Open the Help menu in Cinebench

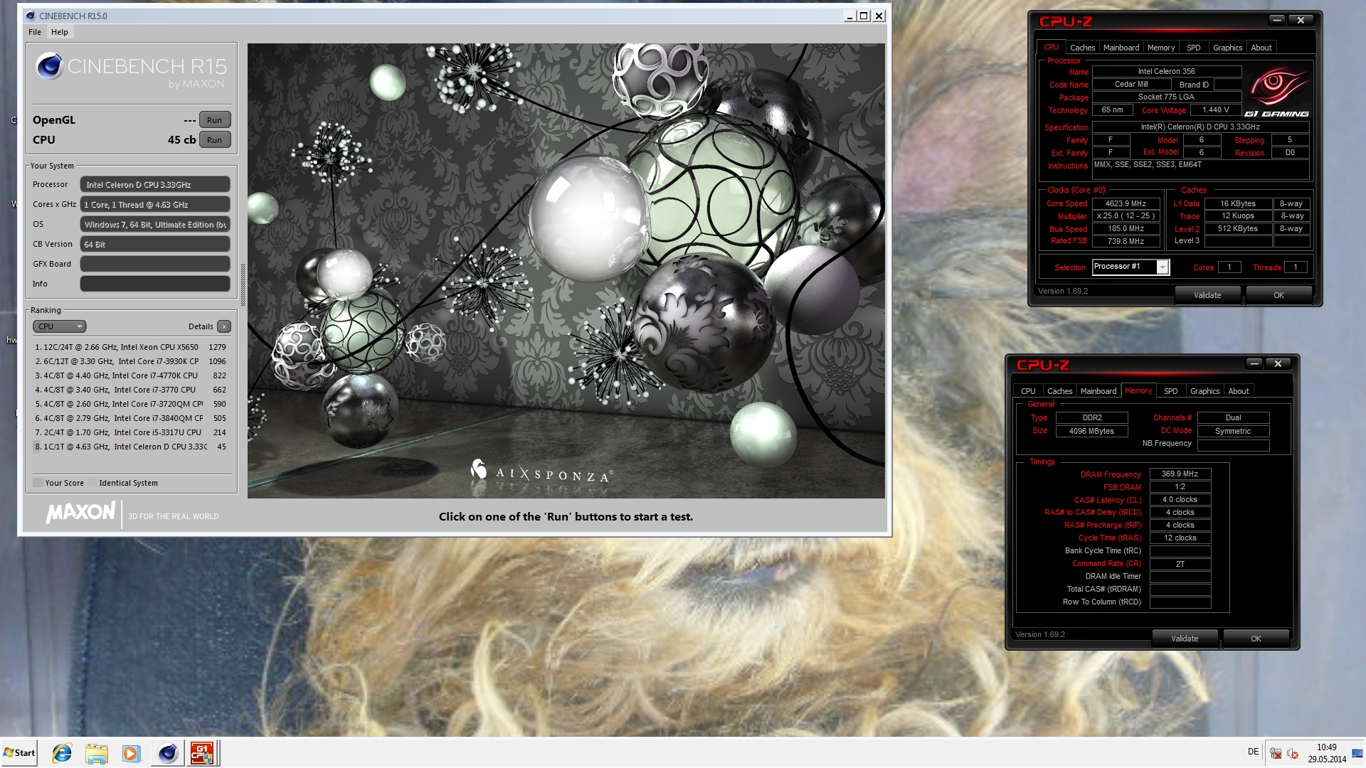[60, 32]
